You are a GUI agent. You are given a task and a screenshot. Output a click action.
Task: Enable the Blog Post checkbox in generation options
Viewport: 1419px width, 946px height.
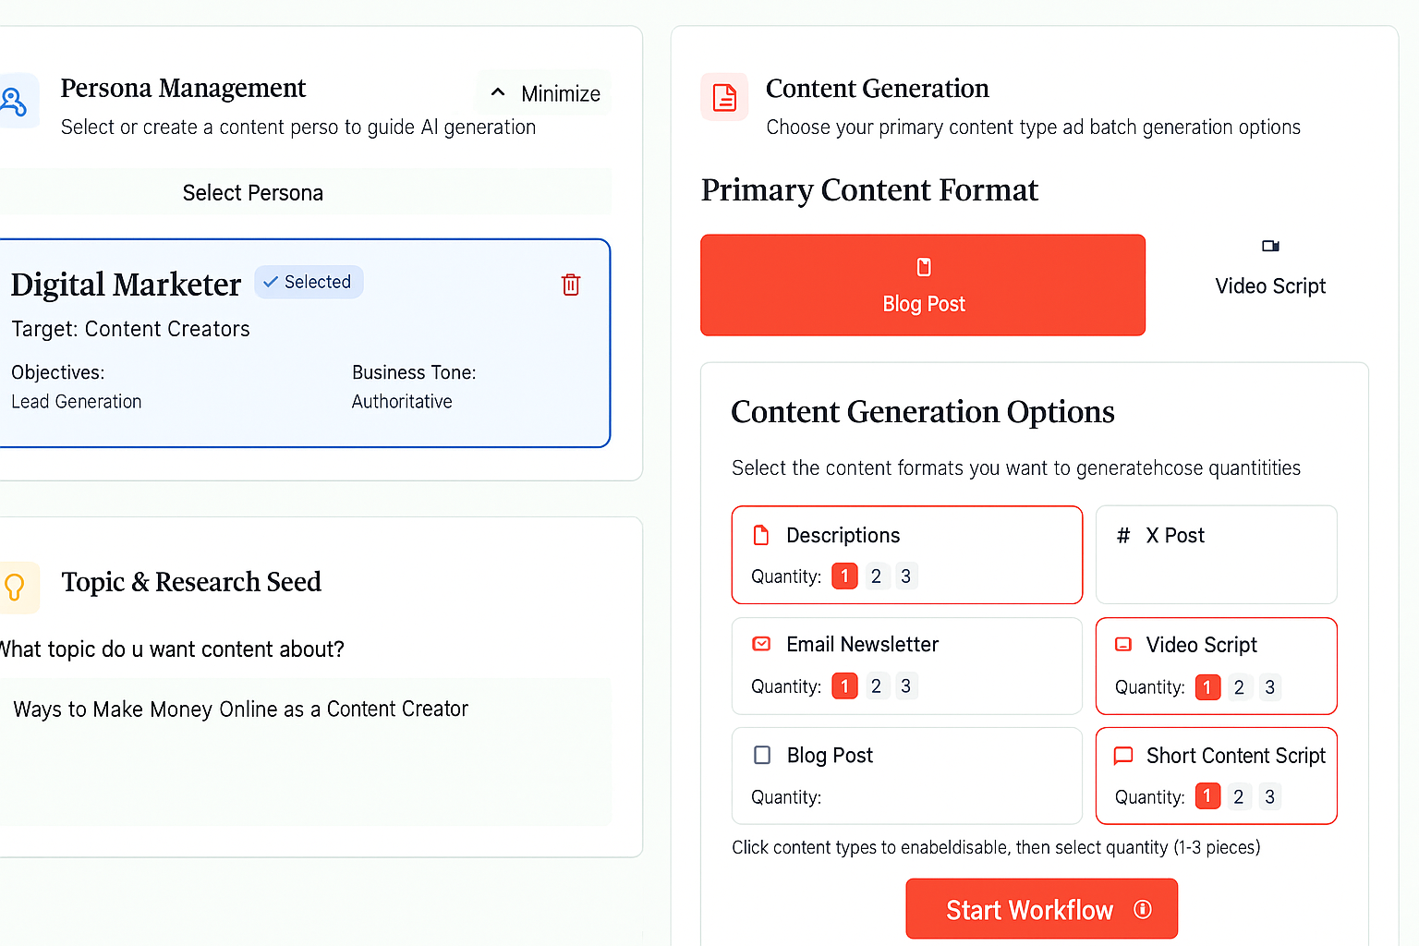point(762,755)
